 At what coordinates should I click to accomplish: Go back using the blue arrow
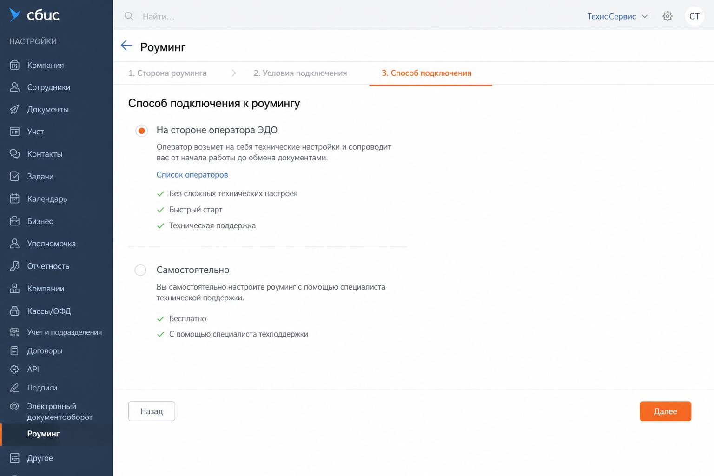click(126, 45)
